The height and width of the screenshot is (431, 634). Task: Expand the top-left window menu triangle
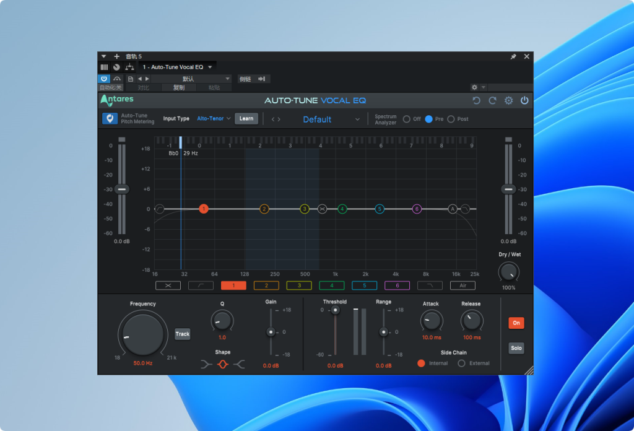point(104,56)
